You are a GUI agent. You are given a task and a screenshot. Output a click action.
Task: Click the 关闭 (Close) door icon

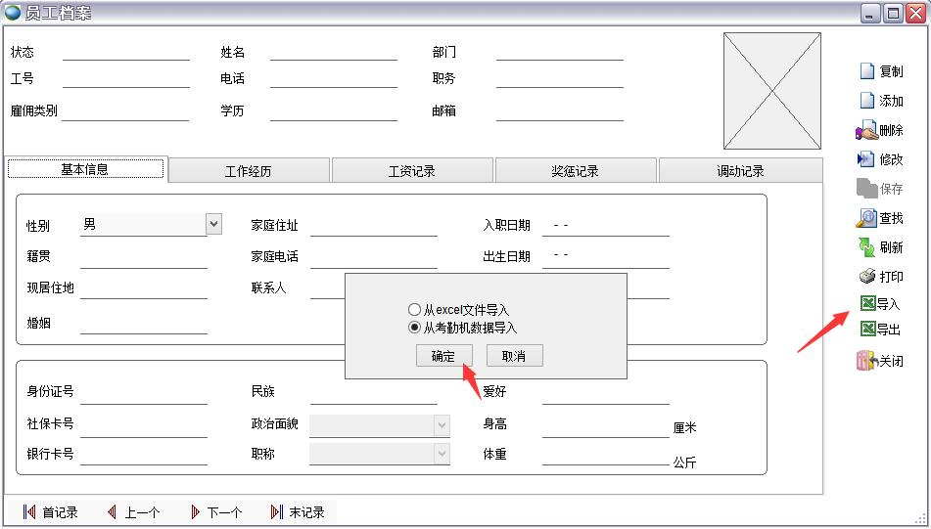coord(866,361)
